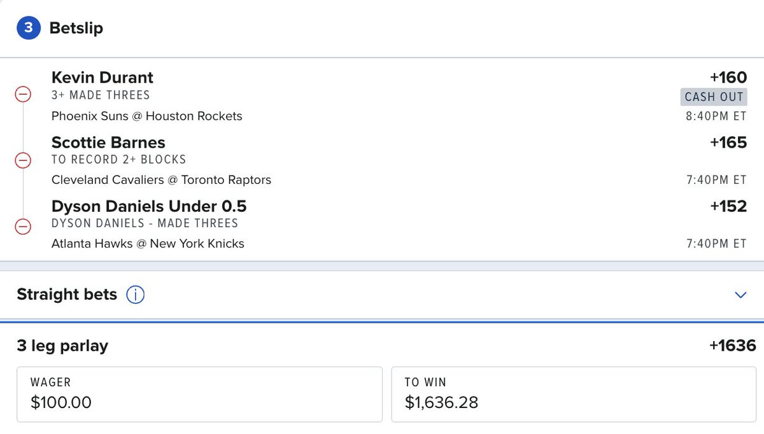Image resolution: width=764 pixels, height=434 pixels.
Task: Click the 3 leg parlay label
Action: 62,346
